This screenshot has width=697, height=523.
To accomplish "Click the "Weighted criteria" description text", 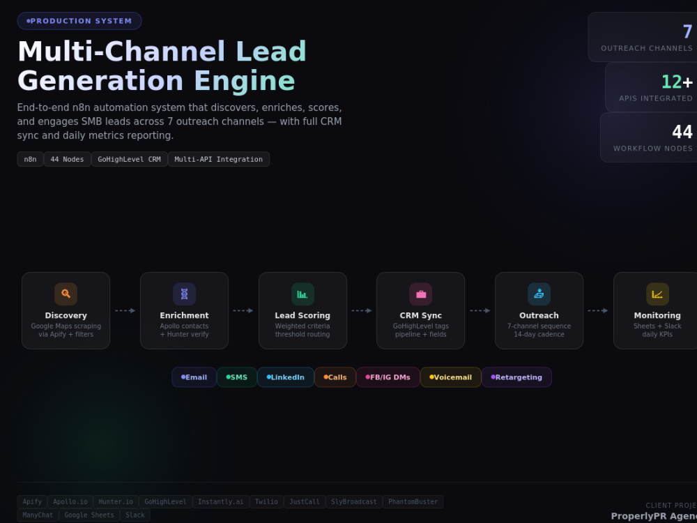I will click(302, 326).
